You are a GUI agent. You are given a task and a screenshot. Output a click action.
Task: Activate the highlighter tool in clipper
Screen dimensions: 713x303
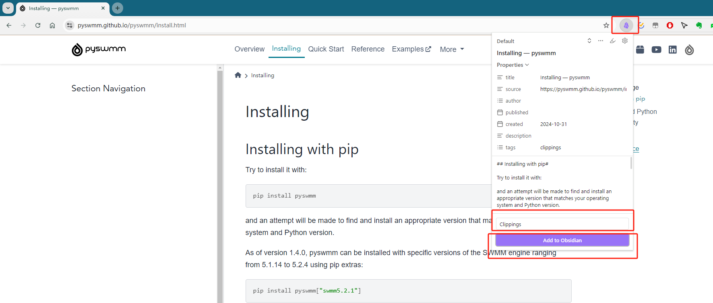tap(613, 41)
